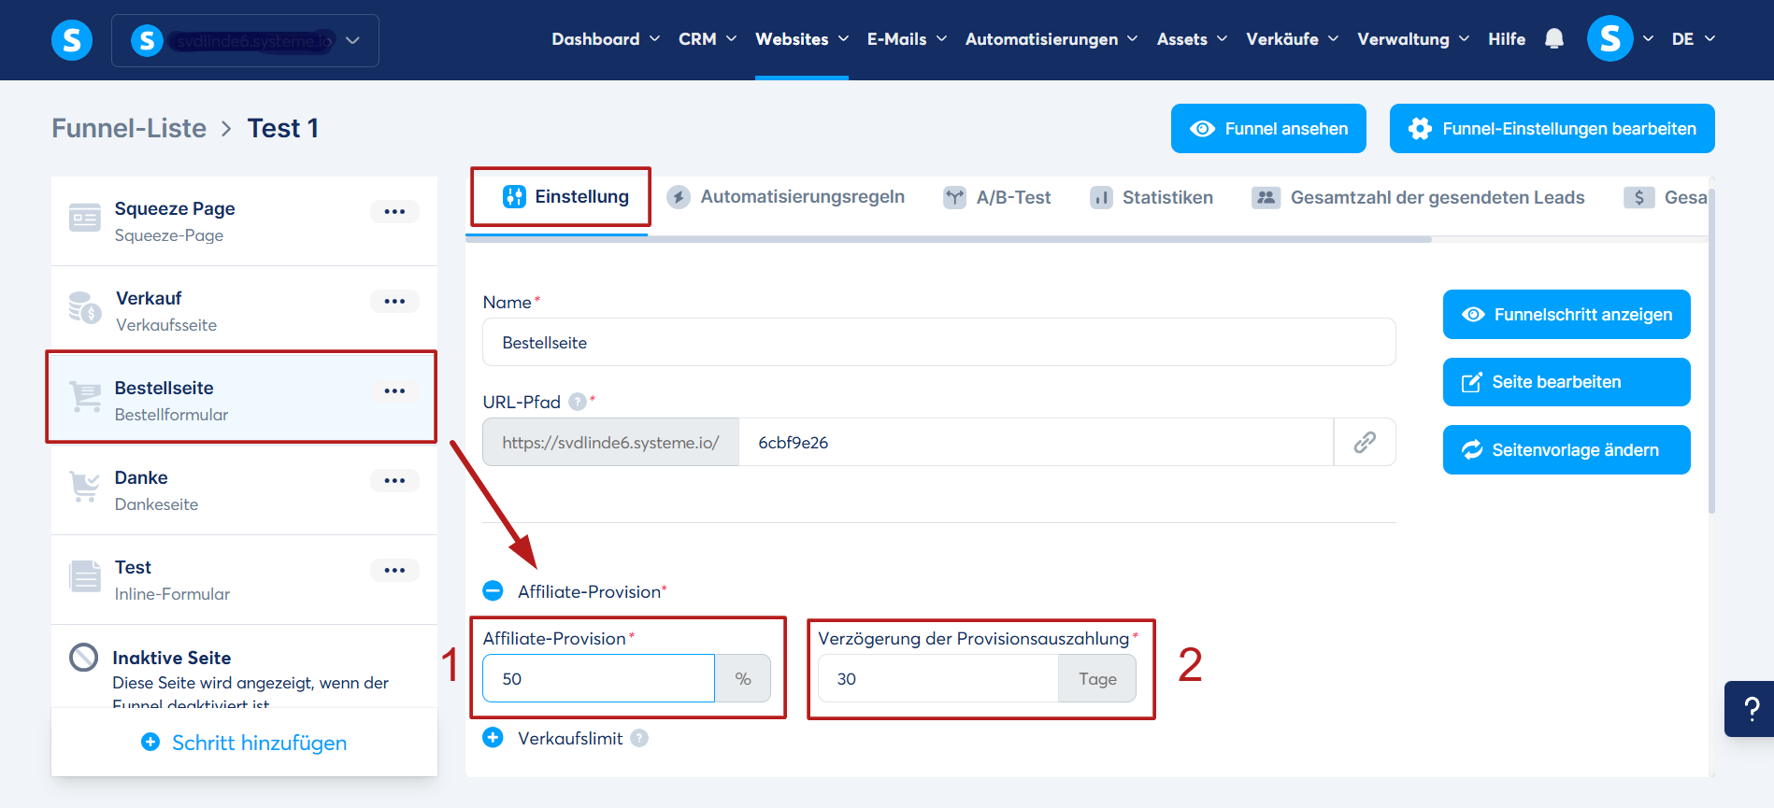Select the Inaktive Seite entry
The width and height of the screenshot is (1774, 808).
(244, 667)
